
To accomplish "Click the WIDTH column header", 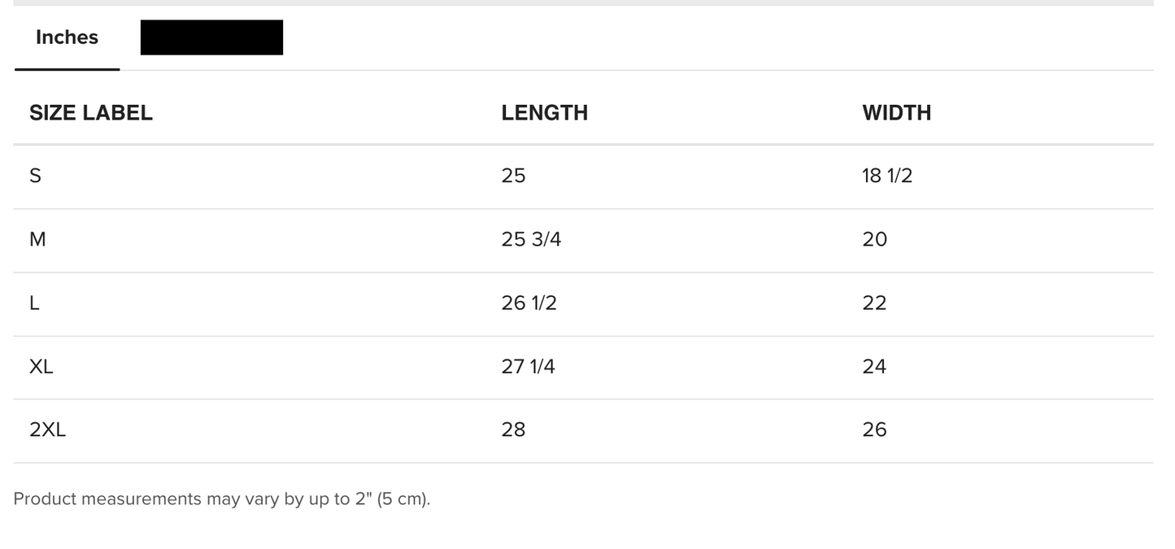I will (x=896, y=112).
